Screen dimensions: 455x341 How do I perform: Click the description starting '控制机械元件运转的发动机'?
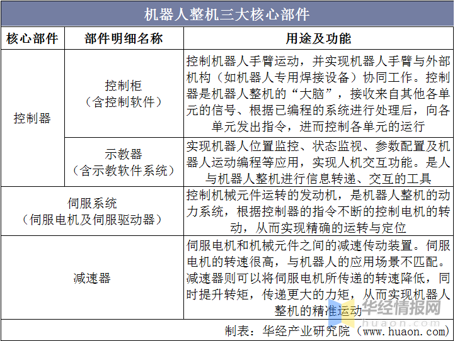point(318,211)
